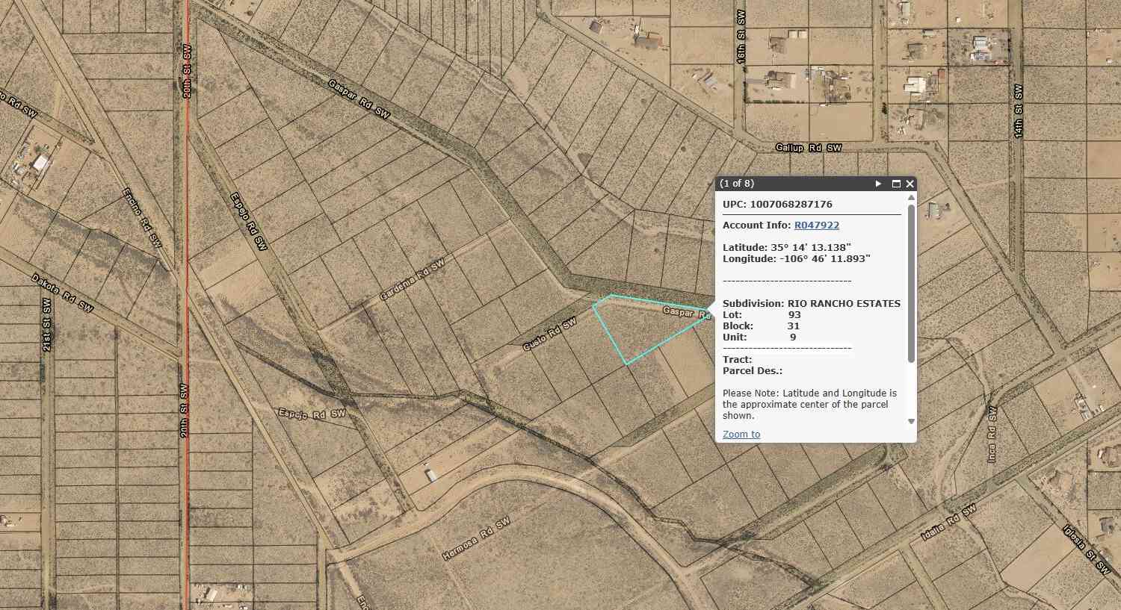The width and height of the screenshot is (1121, 610).
Task: Click the Block 31 row
Action: [762, 326]
